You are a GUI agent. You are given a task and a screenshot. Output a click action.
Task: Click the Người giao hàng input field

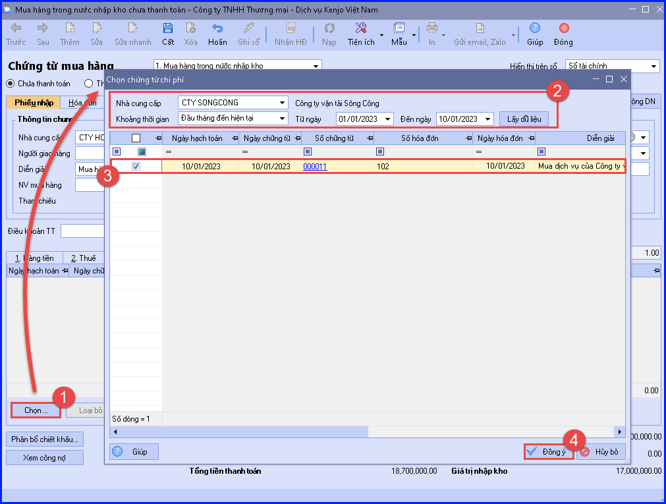90,154
